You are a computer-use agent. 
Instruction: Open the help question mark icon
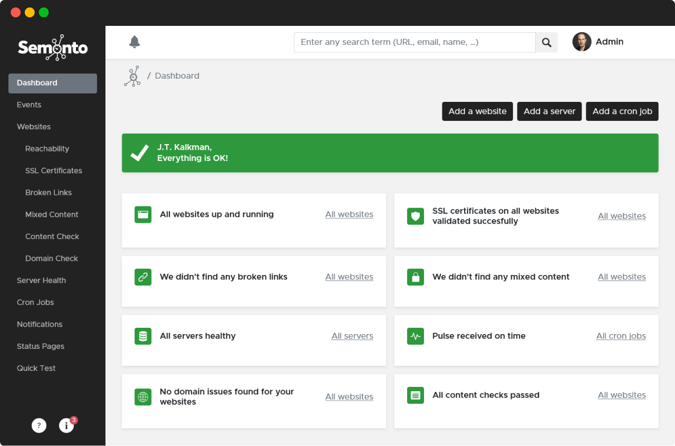click(39, 425)
